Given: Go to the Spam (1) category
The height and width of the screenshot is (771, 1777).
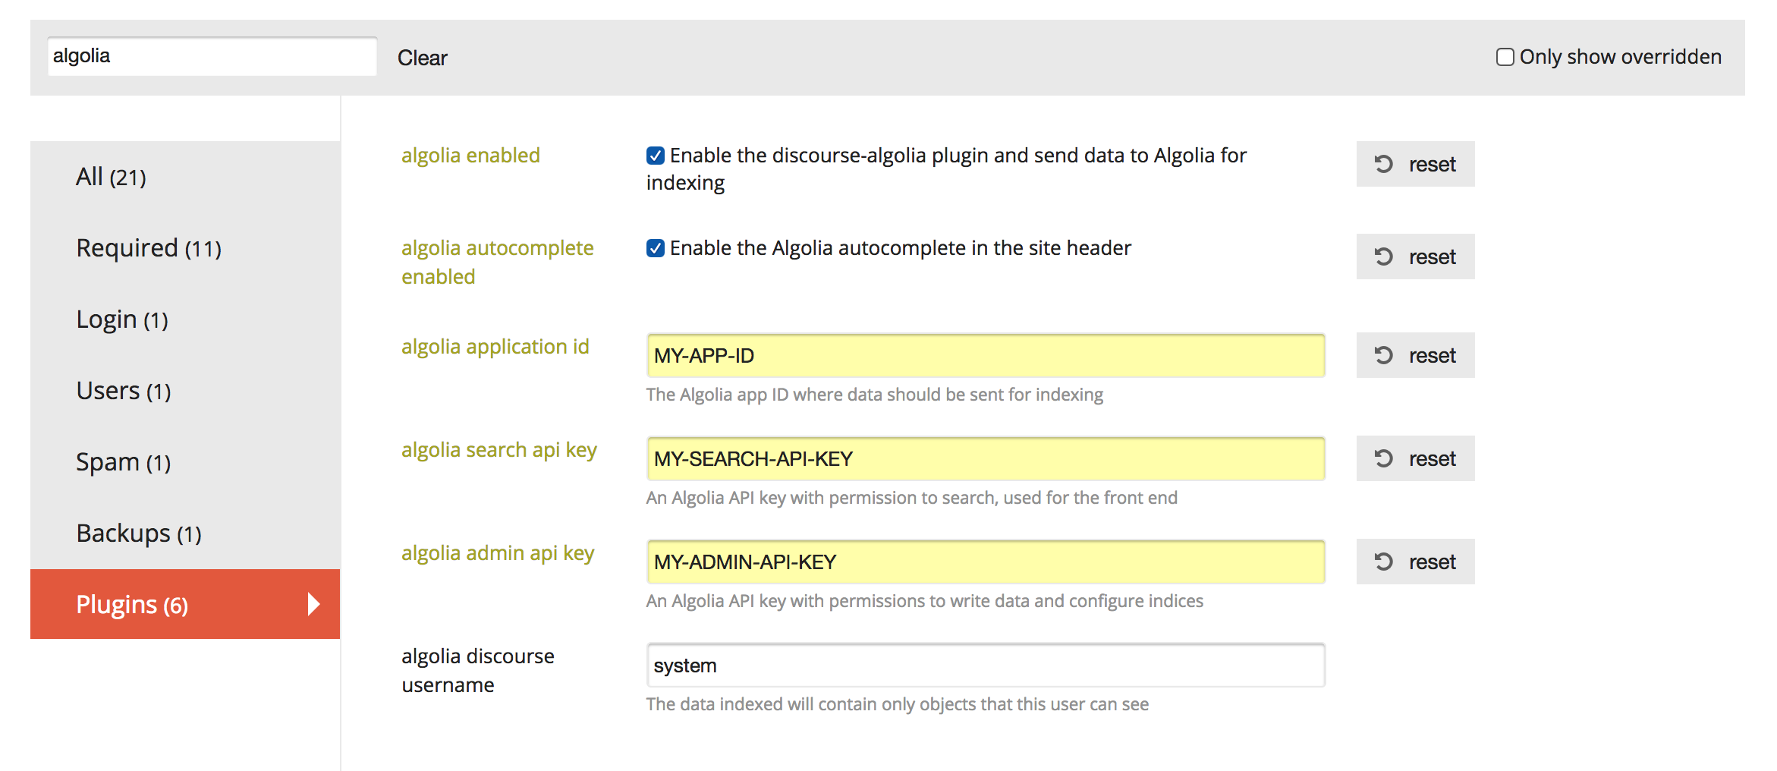Looking at the screenshot, I should click(185, 462).
